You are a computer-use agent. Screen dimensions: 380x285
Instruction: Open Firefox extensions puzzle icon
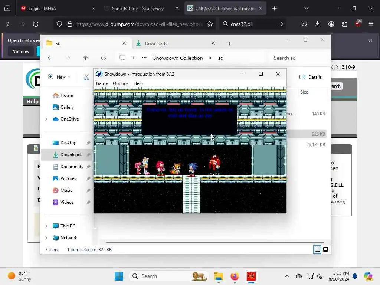[344, 24]
